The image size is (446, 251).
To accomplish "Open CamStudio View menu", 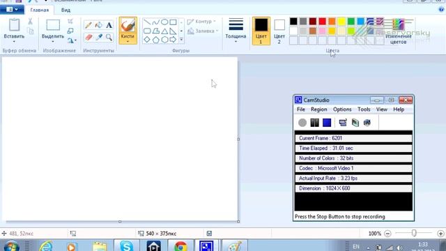I will pos(381,109).
